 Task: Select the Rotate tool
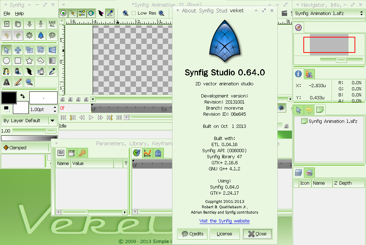(41, 50)
